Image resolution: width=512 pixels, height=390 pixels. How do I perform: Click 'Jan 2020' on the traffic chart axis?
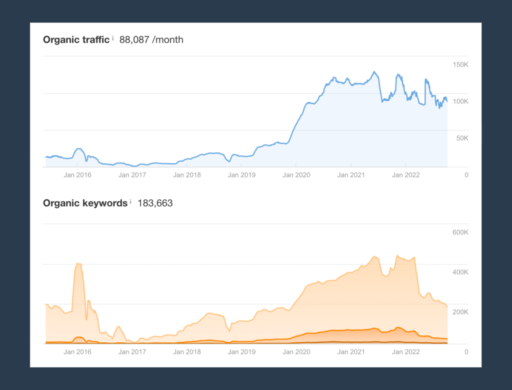pyautogui.click(x=296, y=175)
